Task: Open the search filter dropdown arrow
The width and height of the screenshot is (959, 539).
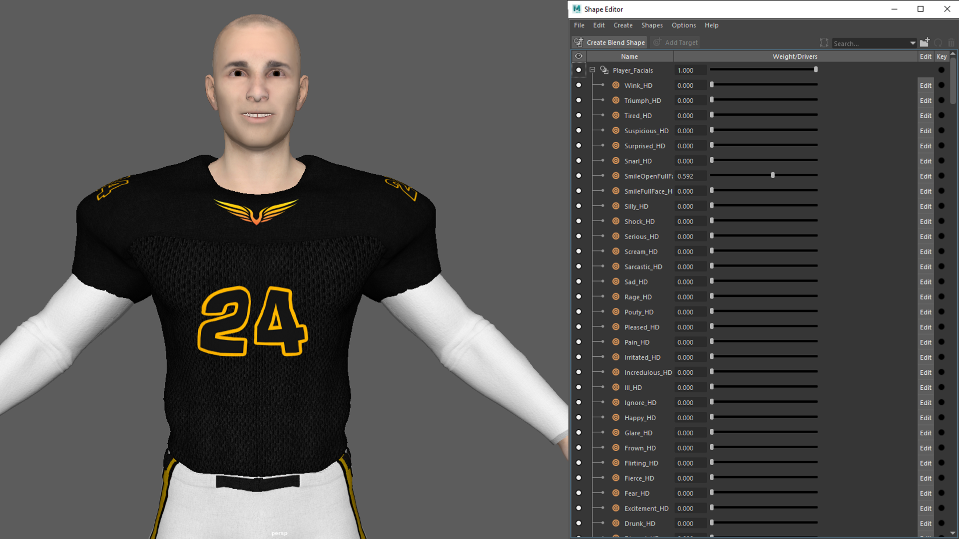Action: click(913, 43)
